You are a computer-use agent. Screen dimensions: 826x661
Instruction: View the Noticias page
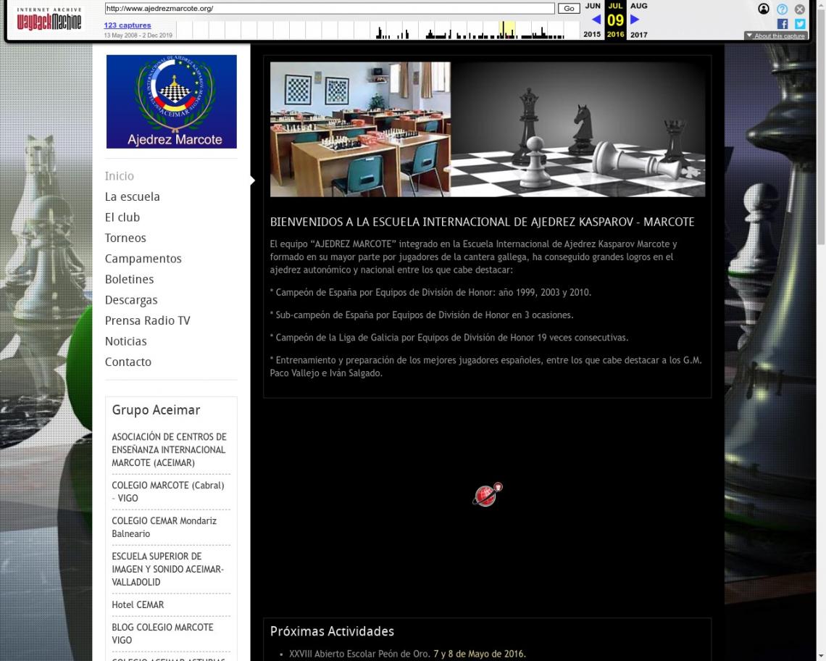pos(126,341)
